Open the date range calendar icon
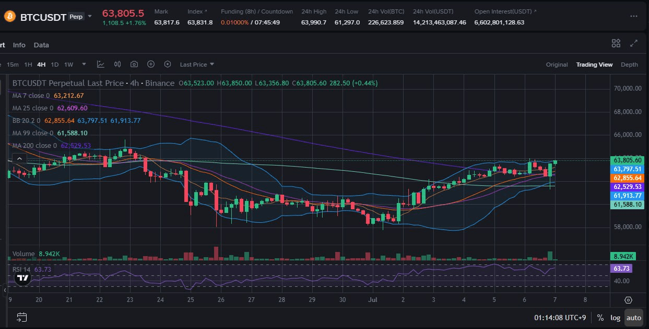The height and width of the screenshot is (329, 649). [21, 317]
